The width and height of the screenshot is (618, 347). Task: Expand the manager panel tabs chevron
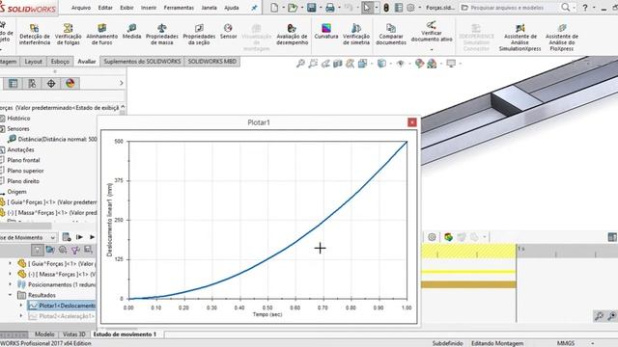(122, 83)
